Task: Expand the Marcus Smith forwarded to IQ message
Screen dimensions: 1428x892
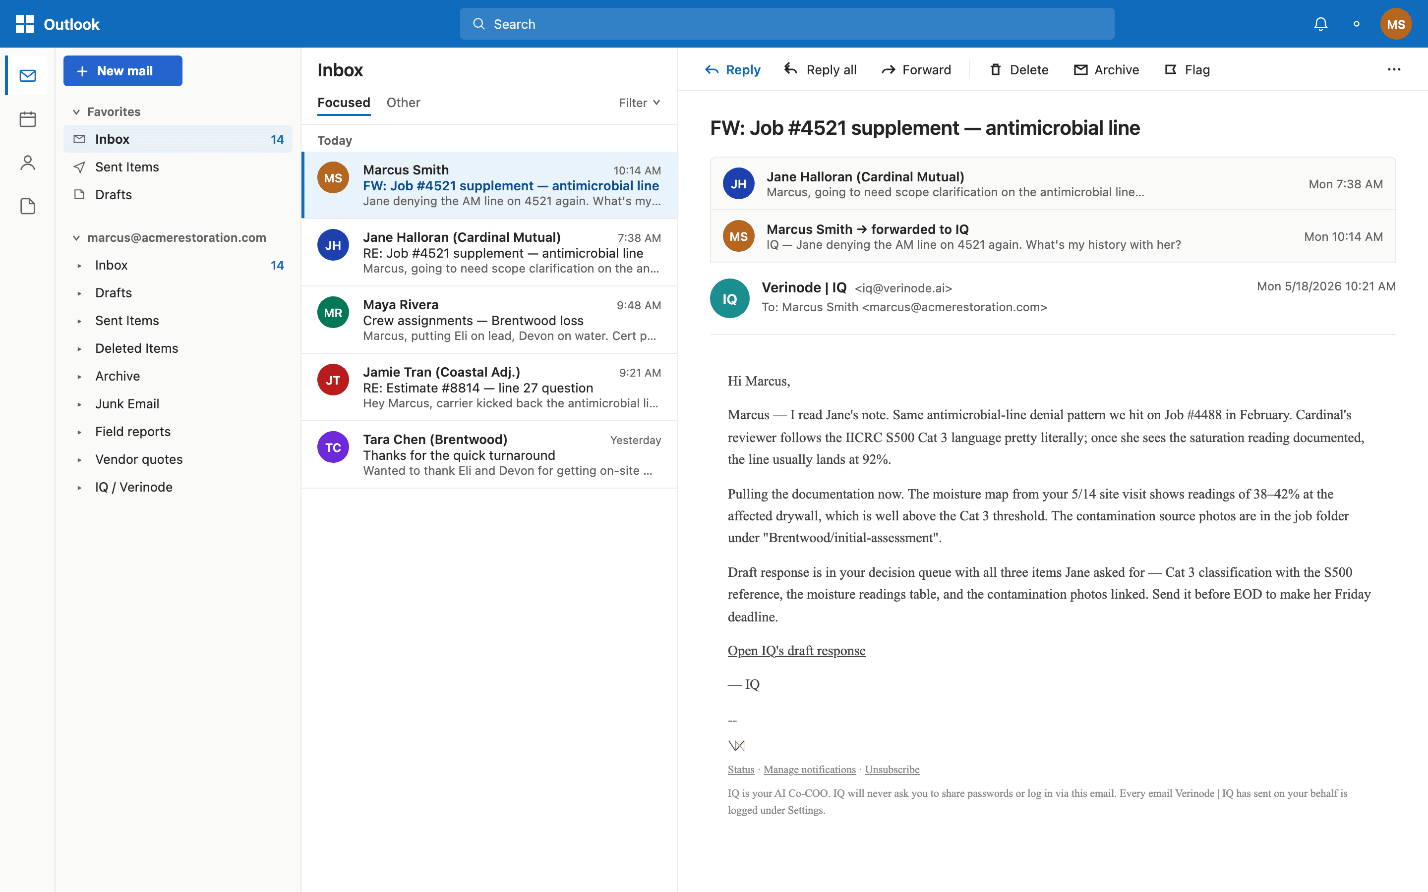Action: point(1053,236)
